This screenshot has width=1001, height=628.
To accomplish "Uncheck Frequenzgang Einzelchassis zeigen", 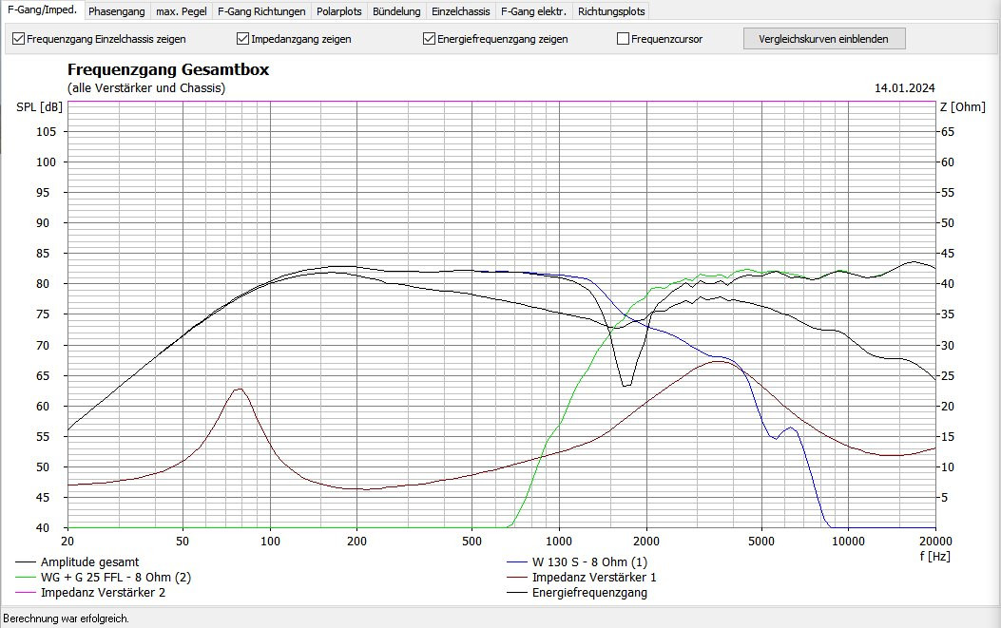I will click(18, 39).
